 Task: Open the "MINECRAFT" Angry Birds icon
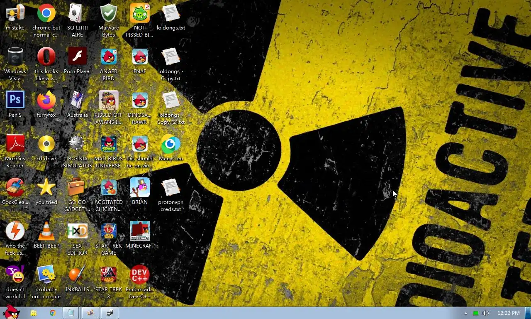click(x=139, y=236)
